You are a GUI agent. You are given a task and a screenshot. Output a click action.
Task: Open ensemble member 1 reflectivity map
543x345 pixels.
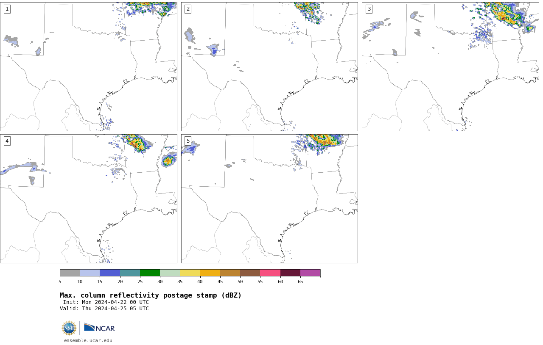coord(89,66)
